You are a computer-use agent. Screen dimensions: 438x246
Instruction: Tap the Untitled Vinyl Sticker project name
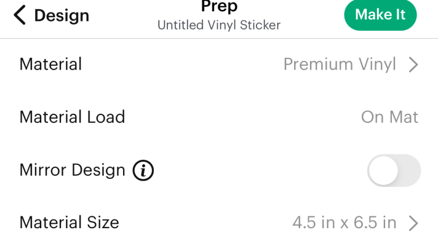219,25
